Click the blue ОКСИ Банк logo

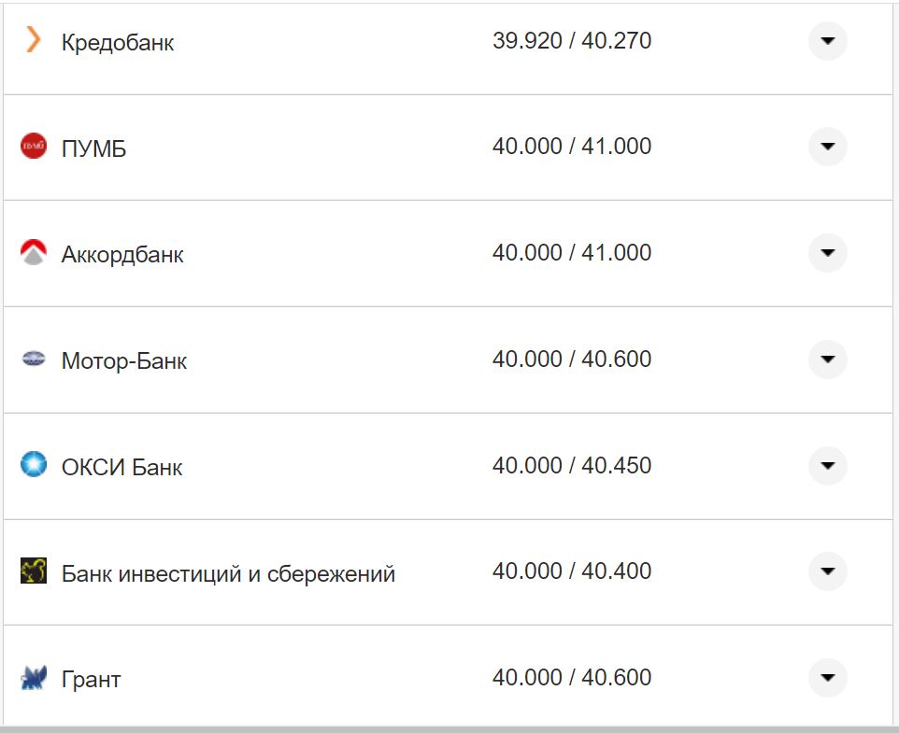click(34, 464)
